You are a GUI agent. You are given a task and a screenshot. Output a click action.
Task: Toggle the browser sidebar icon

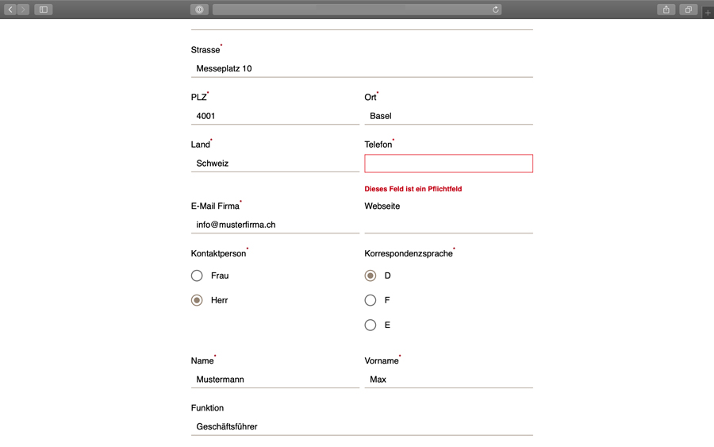tap(44, 10)
